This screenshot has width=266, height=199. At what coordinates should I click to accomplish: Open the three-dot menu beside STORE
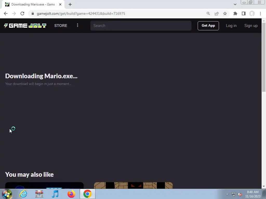[x=77, y=25]
